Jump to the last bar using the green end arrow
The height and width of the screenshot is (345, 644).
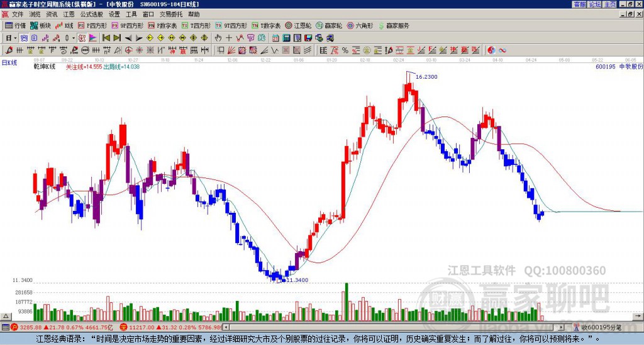[x=116, y=38]
